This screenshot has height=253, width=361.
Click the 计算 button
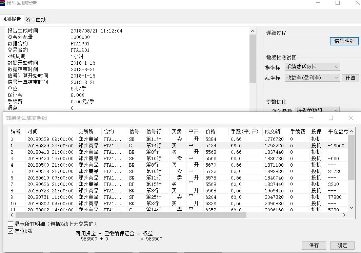click(350, 78)
